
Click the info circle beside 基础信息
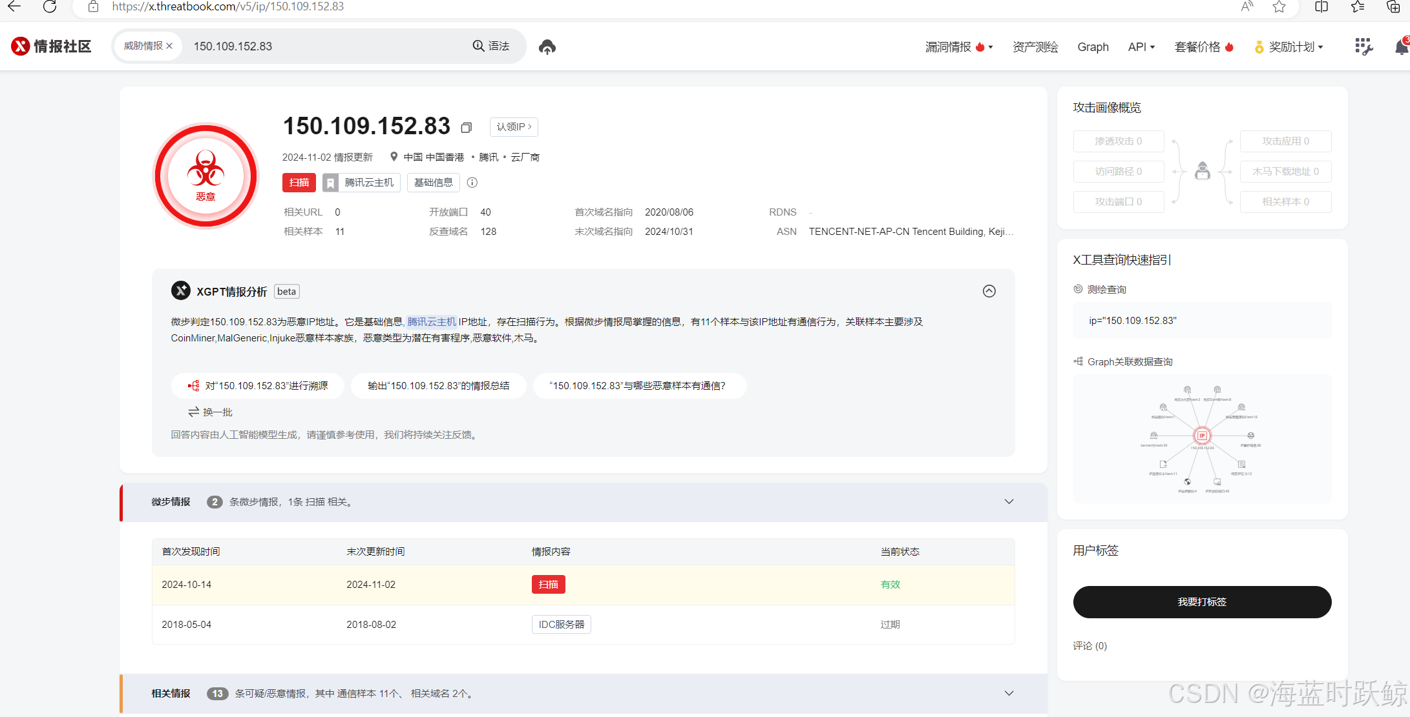[x=472, y=183]
